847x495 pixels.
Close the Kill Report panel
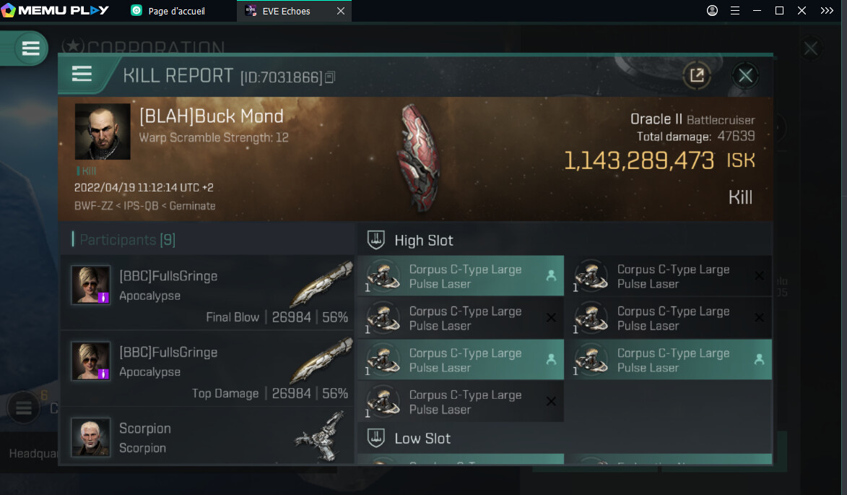746,75
